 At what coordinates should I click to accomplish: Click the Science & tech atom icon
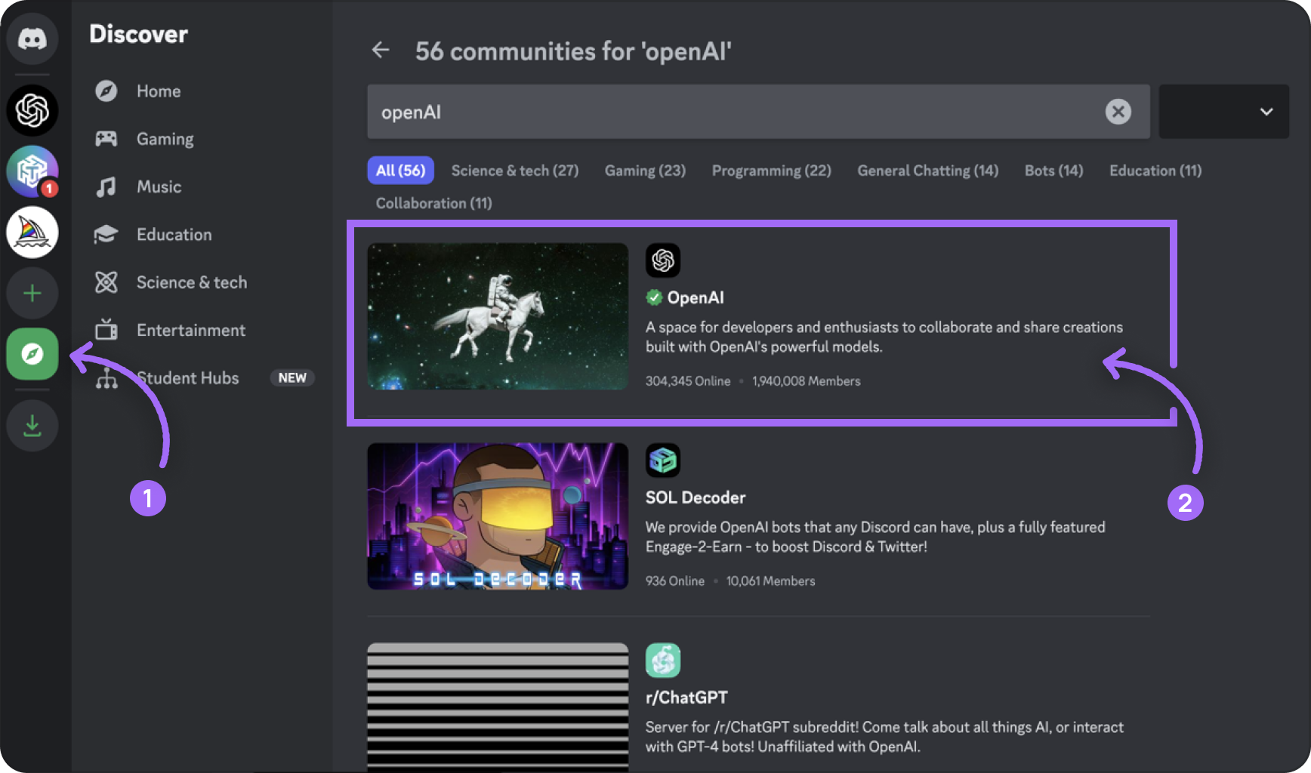106,282
